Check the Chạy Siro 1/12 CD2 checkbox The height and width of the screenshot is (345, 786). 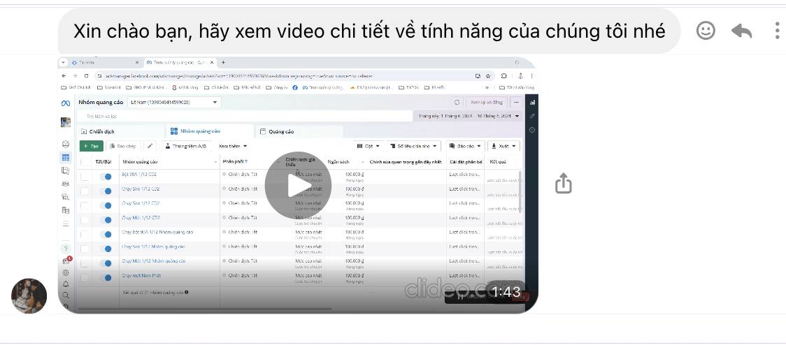click(x=85, y=189)
